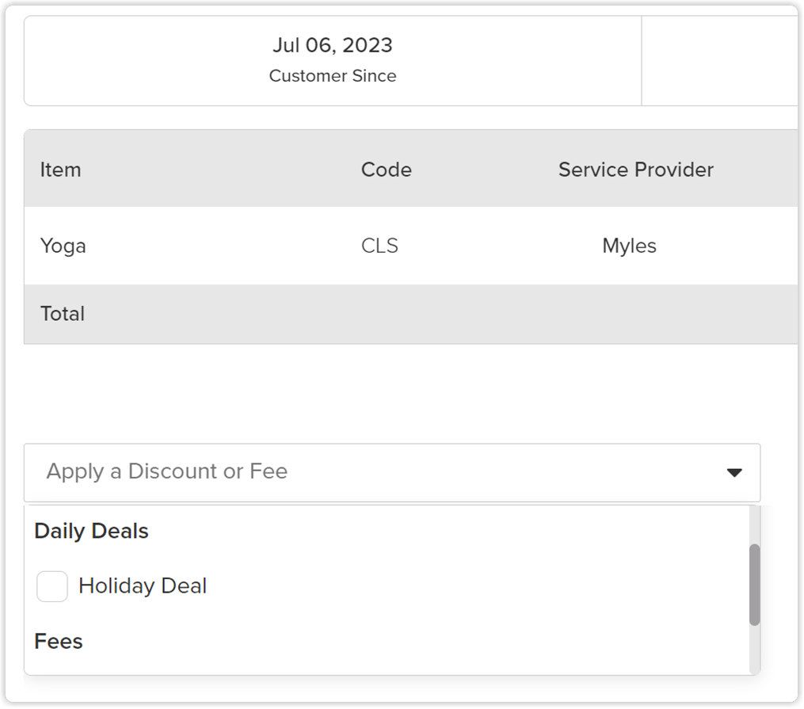Click the Customer Since label

pos(333,76)
